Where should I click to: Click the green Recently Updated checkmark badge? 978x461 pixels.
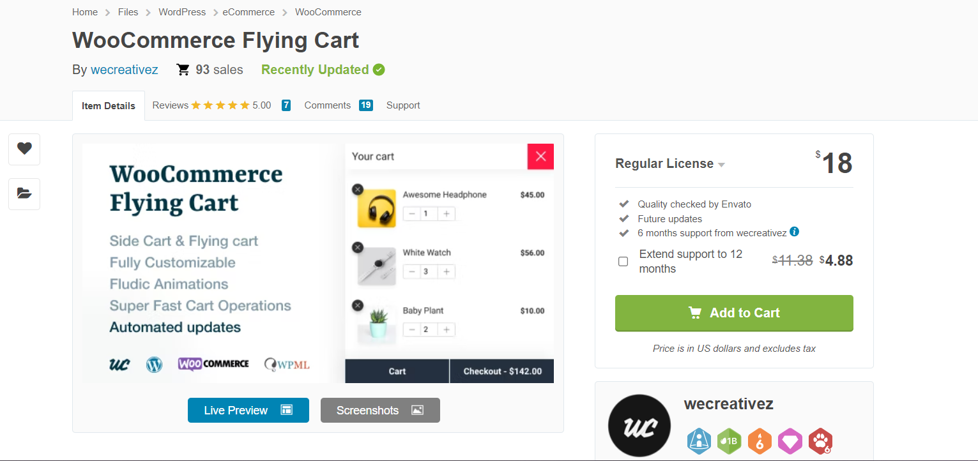[x=379, y=70]
